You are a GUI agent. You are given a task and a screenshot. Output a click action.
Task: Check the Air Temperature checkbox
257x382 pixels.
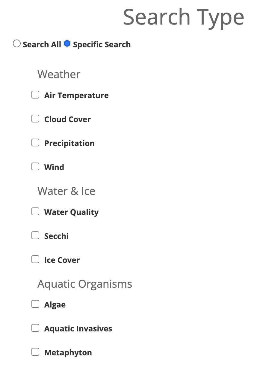coord(35,95)
